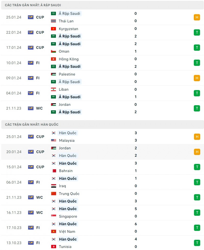The height and width of the screenshot is (250, 204).
Task: Click the Malaysia flag icon
Action: (x=54, y=140)
